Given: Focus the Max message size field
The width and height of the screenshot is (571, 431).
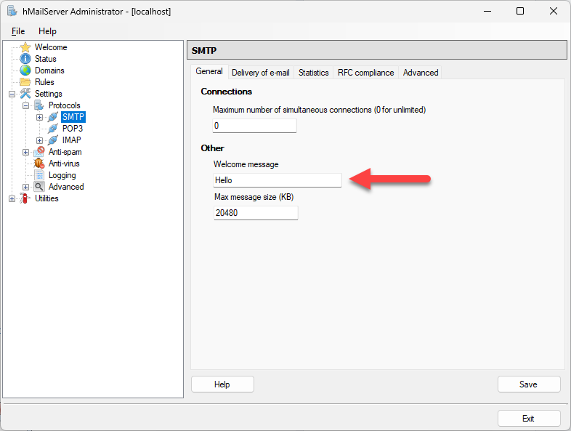Looking at the screenshot, I should point(256,213).
